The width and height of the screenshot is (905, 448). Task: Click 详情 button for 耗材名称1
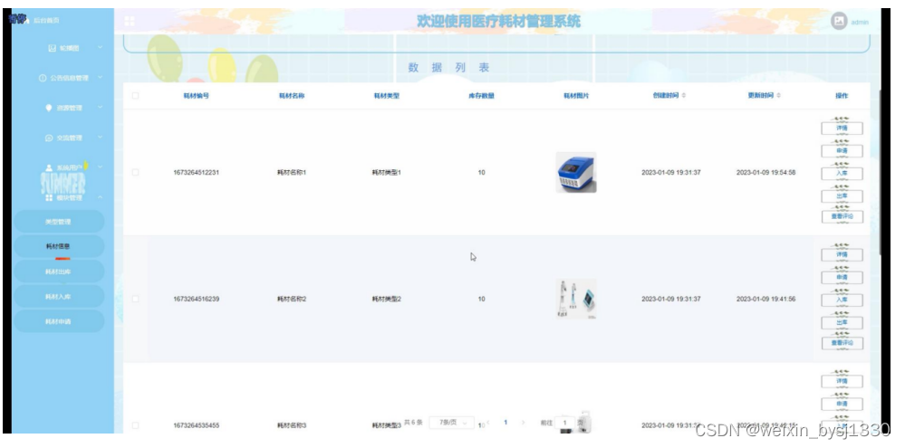coord(842,128)
